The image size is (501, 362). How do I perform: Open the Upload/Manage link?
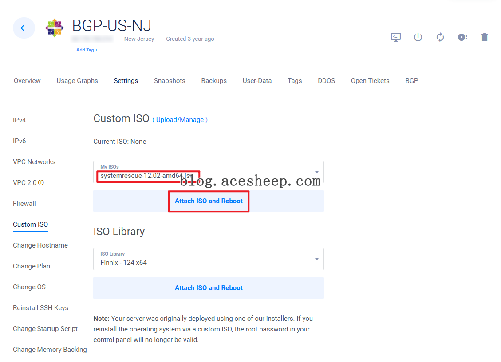click(180, 120)
